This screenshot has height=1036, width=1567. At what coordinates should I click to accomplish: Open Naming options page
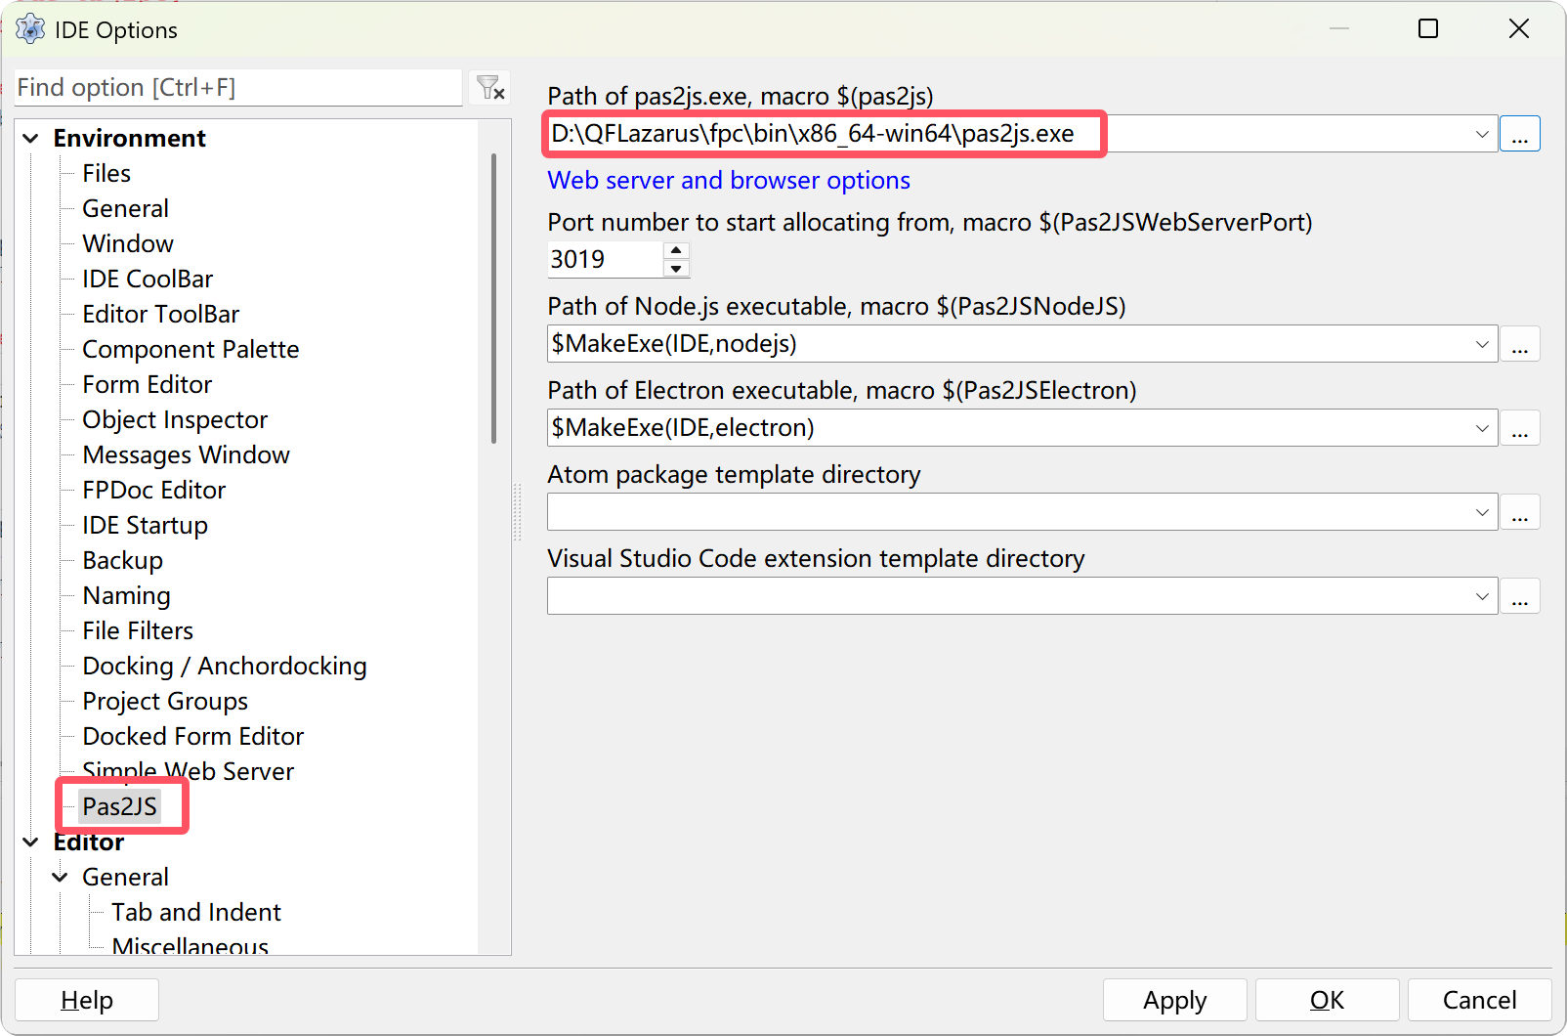point(127,596)
